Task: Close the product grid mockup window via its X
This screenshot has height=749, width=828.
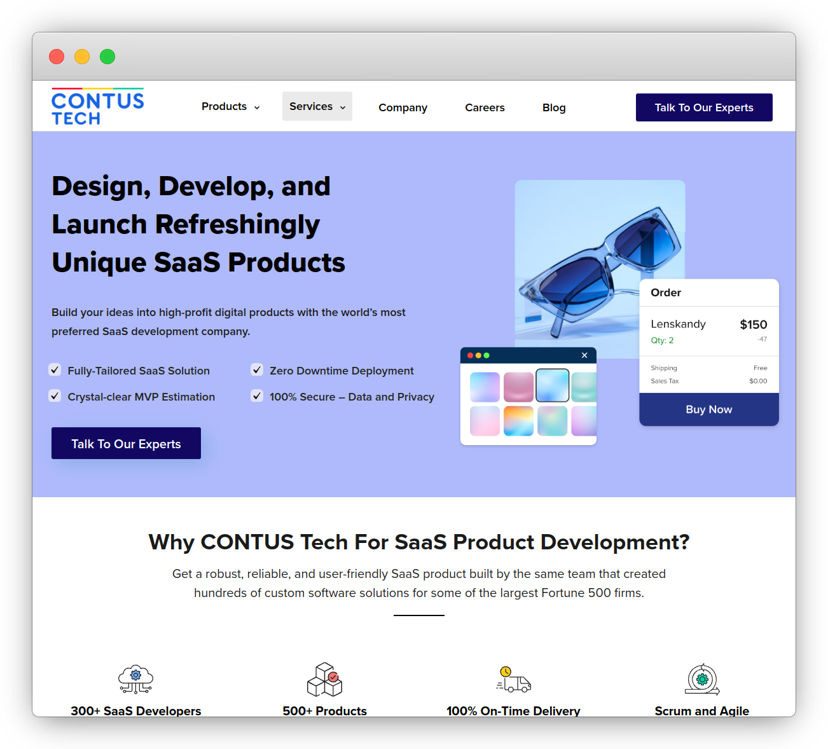Action: (x=584, y=355)
